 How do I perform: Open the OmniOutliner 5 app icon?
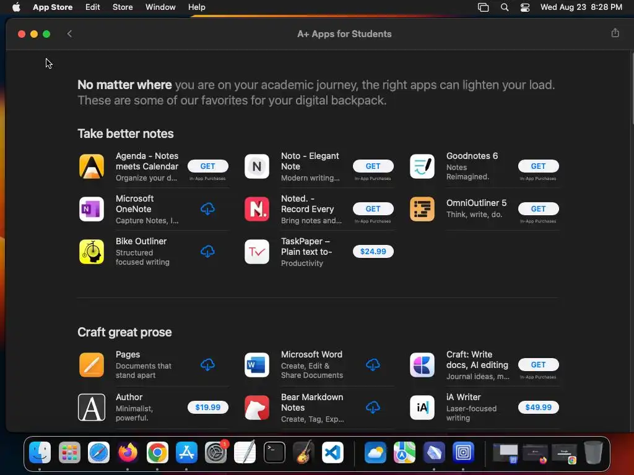pyautogui.click(x=422, y=209)
